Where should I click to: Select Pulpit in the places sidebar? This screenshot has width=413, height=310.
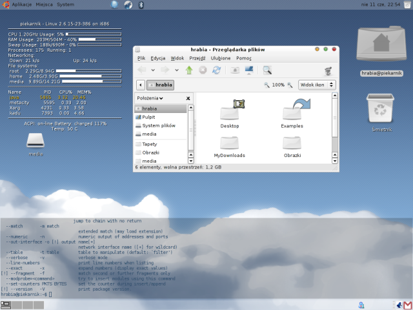161,117
